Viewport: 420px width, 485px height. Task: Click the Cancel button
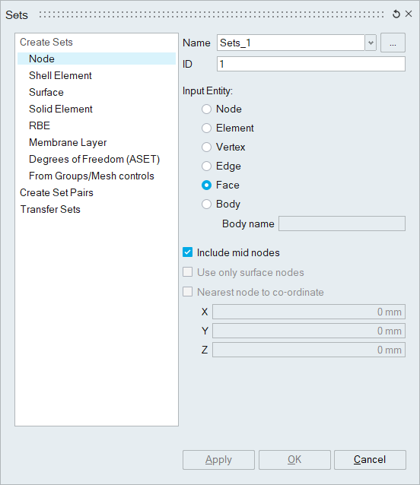point(370,460)
